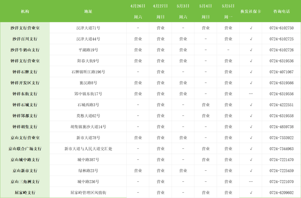301x198 pixels.
Task: Click the 4月27日 周日 header
Action: point(161,11)
